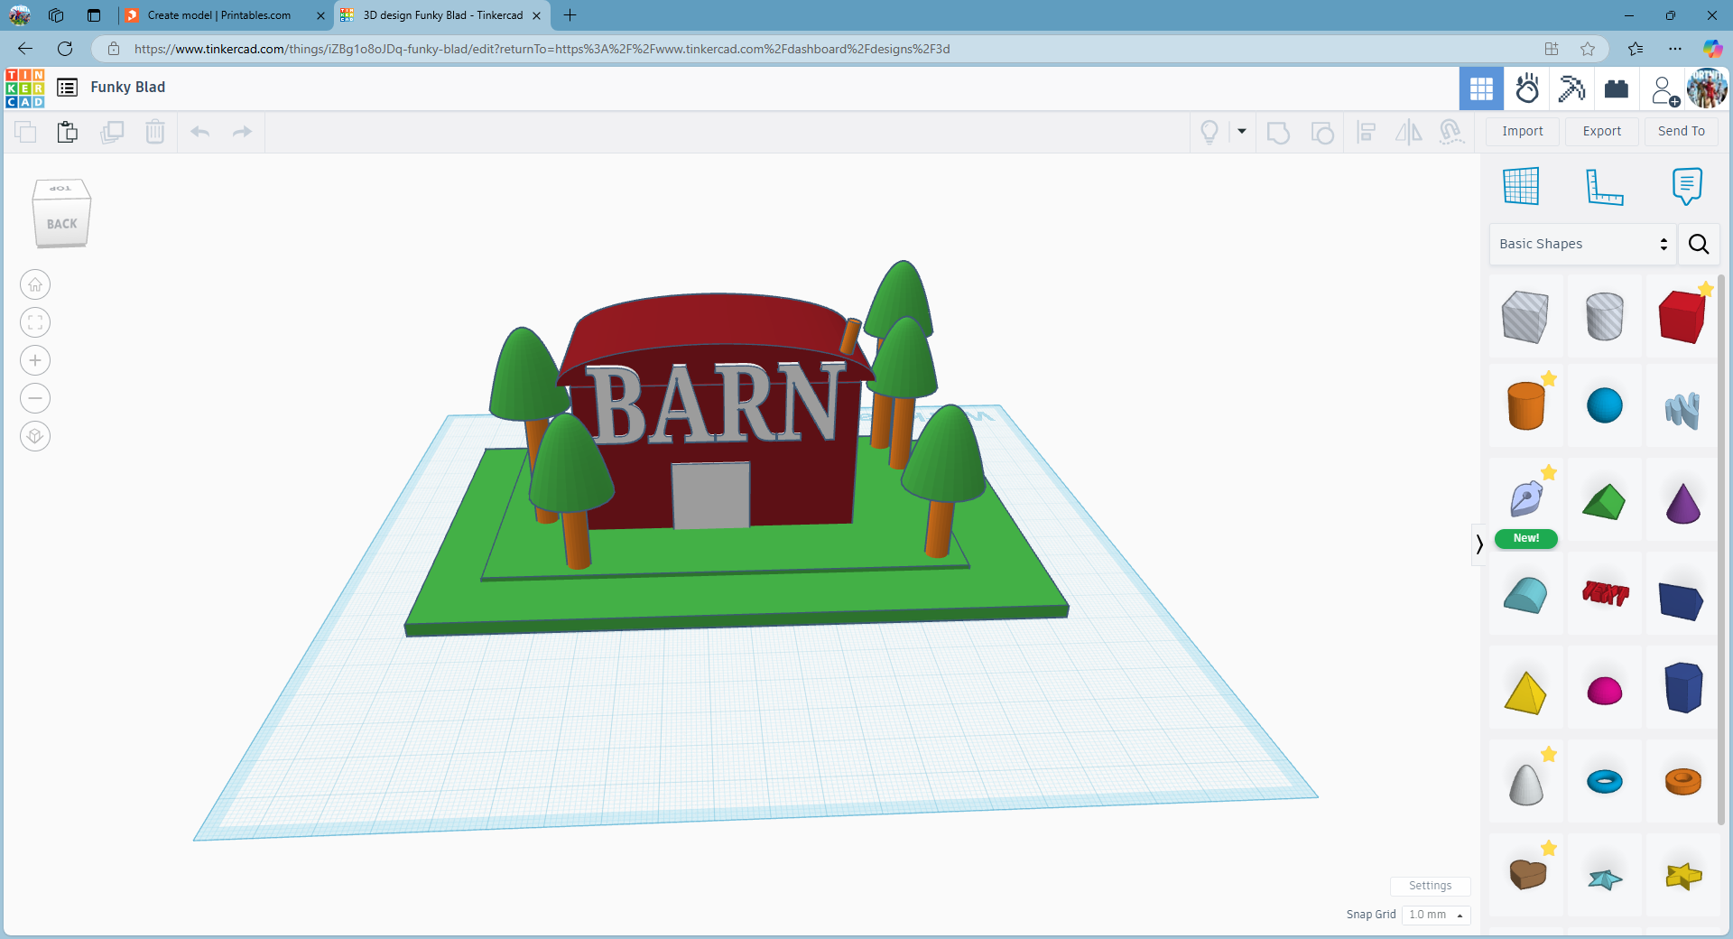
Task: Click the Group shapes icon
Action: coord(1278,133)
